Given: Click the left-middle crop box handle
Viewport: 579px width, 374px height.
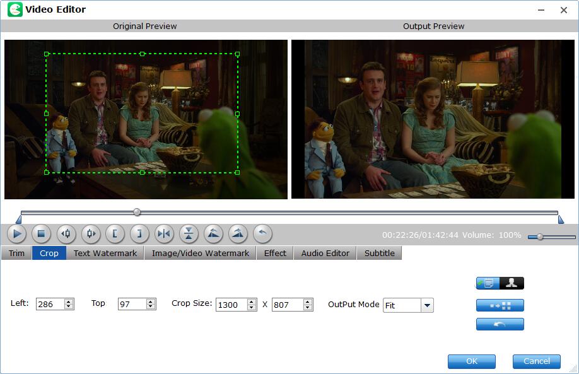Looking at the screenshot, I should click(x=47, y=114).
